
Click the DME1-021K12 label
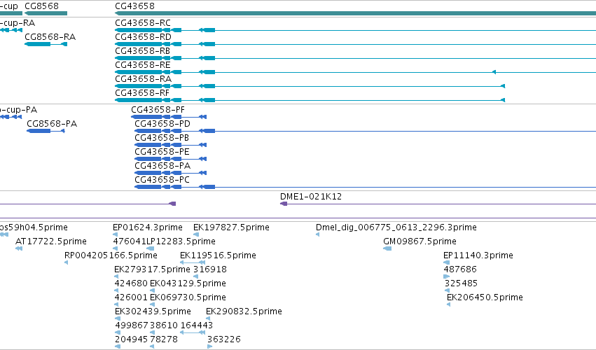click(311, 197)
